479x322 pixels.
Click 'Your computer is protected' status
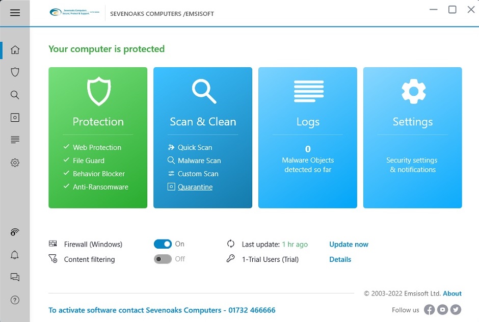pos(107,49)
